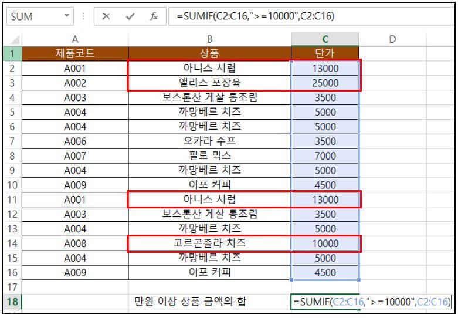Click the Enter checkmark formula button
This screenshot has height=318, width=458.
pos(130,16)
